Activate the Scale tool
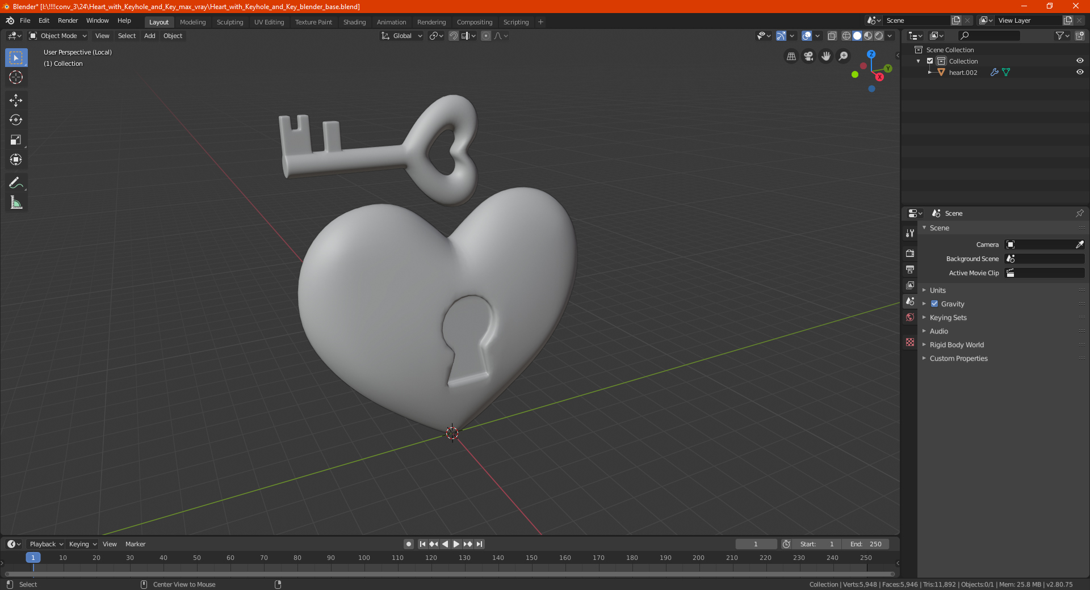The height and width of the screenshot is (590, 1090). pyautogui.click(x=16, y=140)
